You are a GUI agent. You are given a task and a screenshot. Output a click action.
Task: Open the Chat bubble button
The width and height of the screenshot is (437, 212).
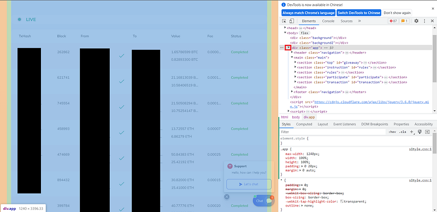[x=263, y=201]
